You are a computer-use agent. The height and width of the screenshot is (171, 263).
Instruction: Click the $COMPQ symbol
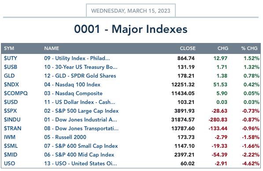pos(16,93)
